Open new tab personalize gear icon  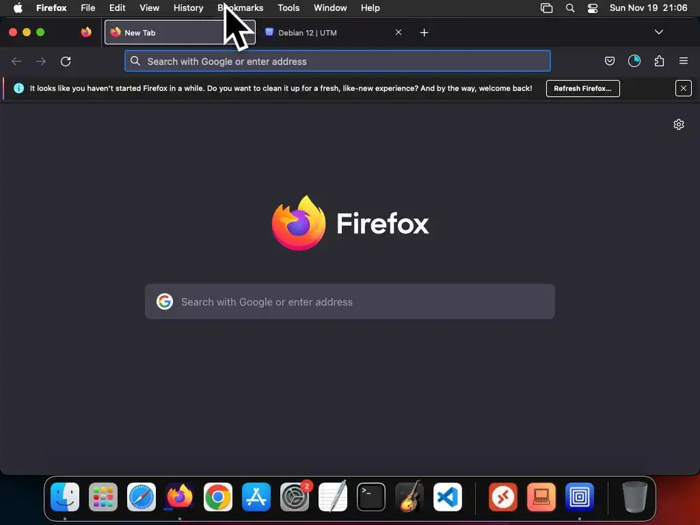pos(679,124)
